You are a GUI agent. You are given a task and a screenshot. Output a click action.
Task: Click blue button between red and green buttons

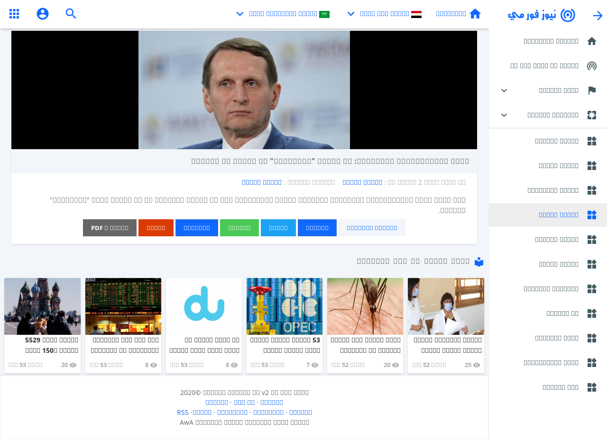point(197,228)
